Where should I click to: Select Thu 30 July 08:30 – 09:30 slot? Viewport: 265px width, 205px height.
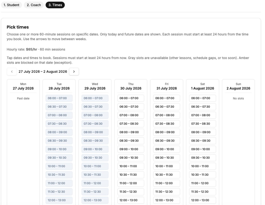131,141
